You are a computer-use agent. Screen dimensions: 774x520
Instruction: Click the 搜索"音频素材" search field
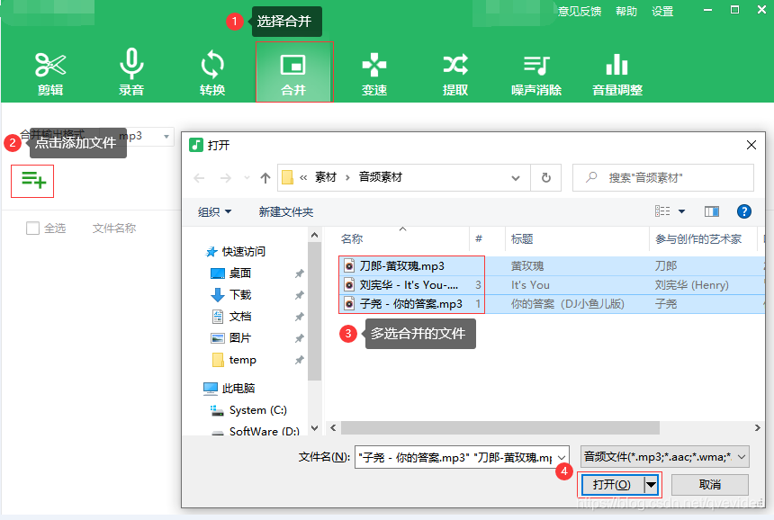[663, 177]
